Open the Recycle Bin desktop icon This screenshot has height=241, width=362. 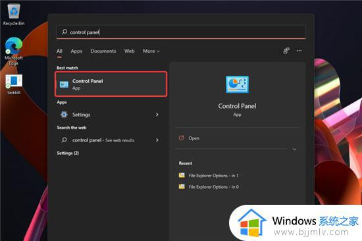[x=14, y=14]
